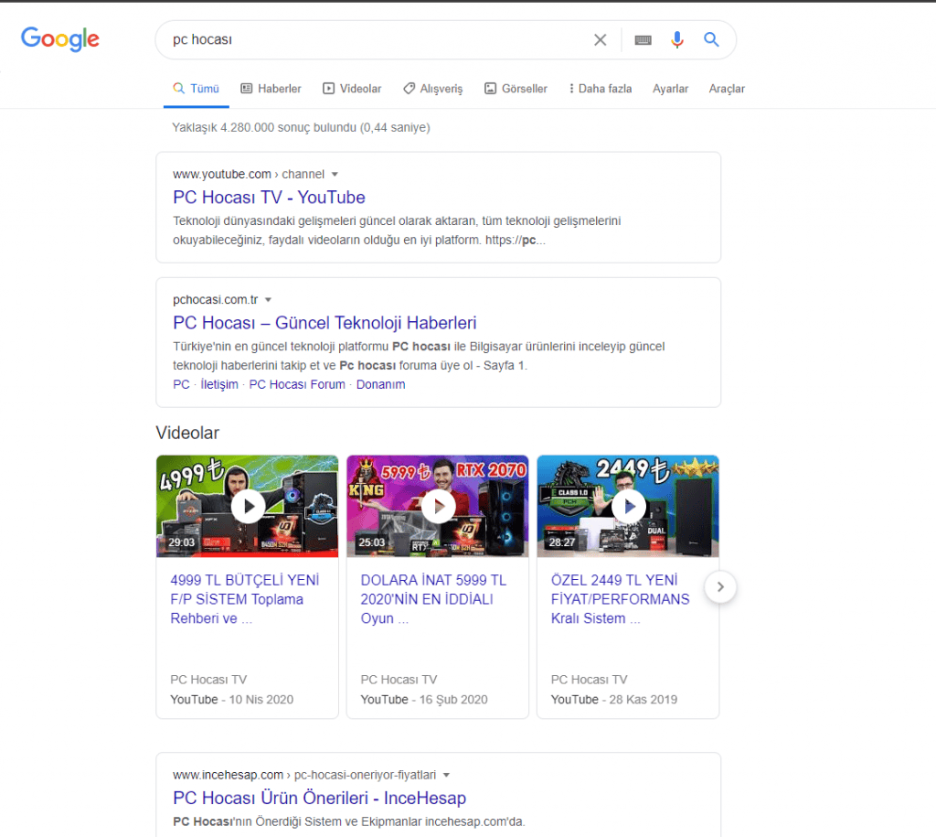Viewport: 936px width, 837px height.
Task: Play the 5999 TL RTX 2070 video
Action: (438, 506)
